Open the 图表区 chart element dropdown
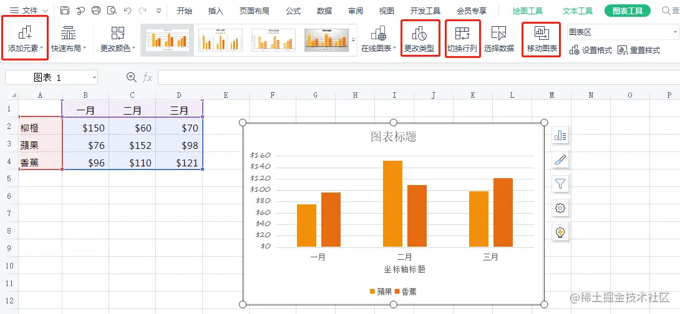Screen dimensions: 680x314 623,32
